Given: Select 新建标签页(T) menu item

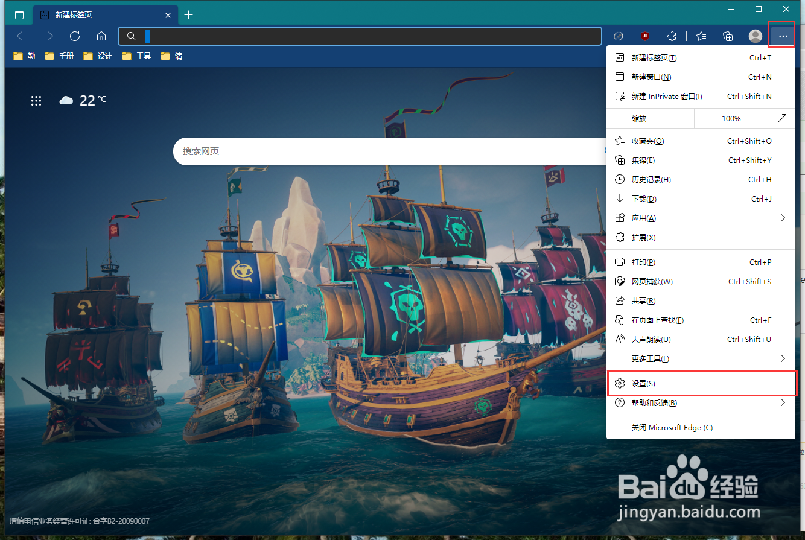Looking at the screenshot, I should (x=701, y=58).
